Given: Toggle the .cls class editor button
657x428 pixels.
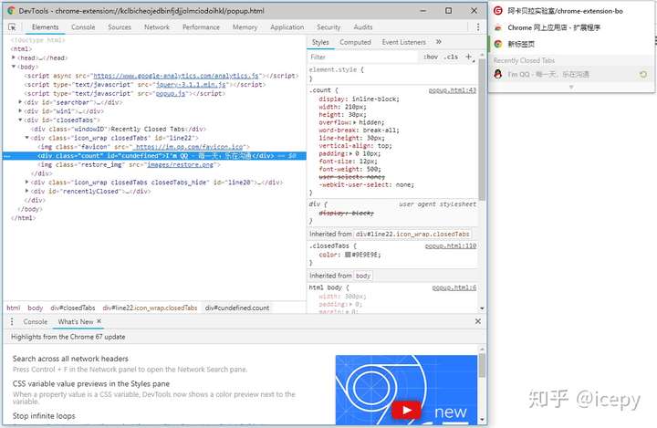Looking at the screenshot, I should click(x=451, y=57).
